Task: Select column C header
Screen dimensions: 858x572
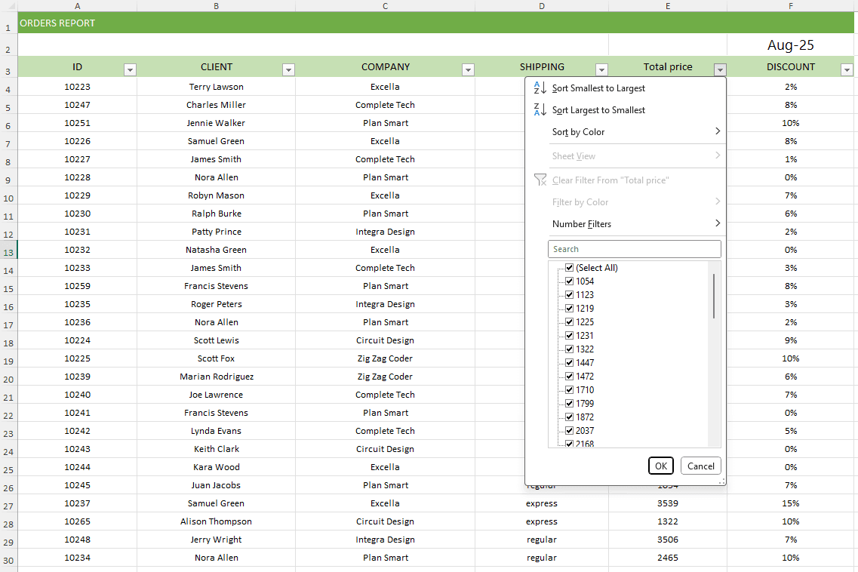Action: 385,6
